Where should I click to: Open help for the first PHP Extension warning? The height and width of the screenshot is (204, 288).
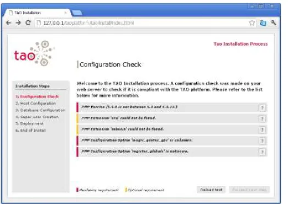click(x=262, y=119)
